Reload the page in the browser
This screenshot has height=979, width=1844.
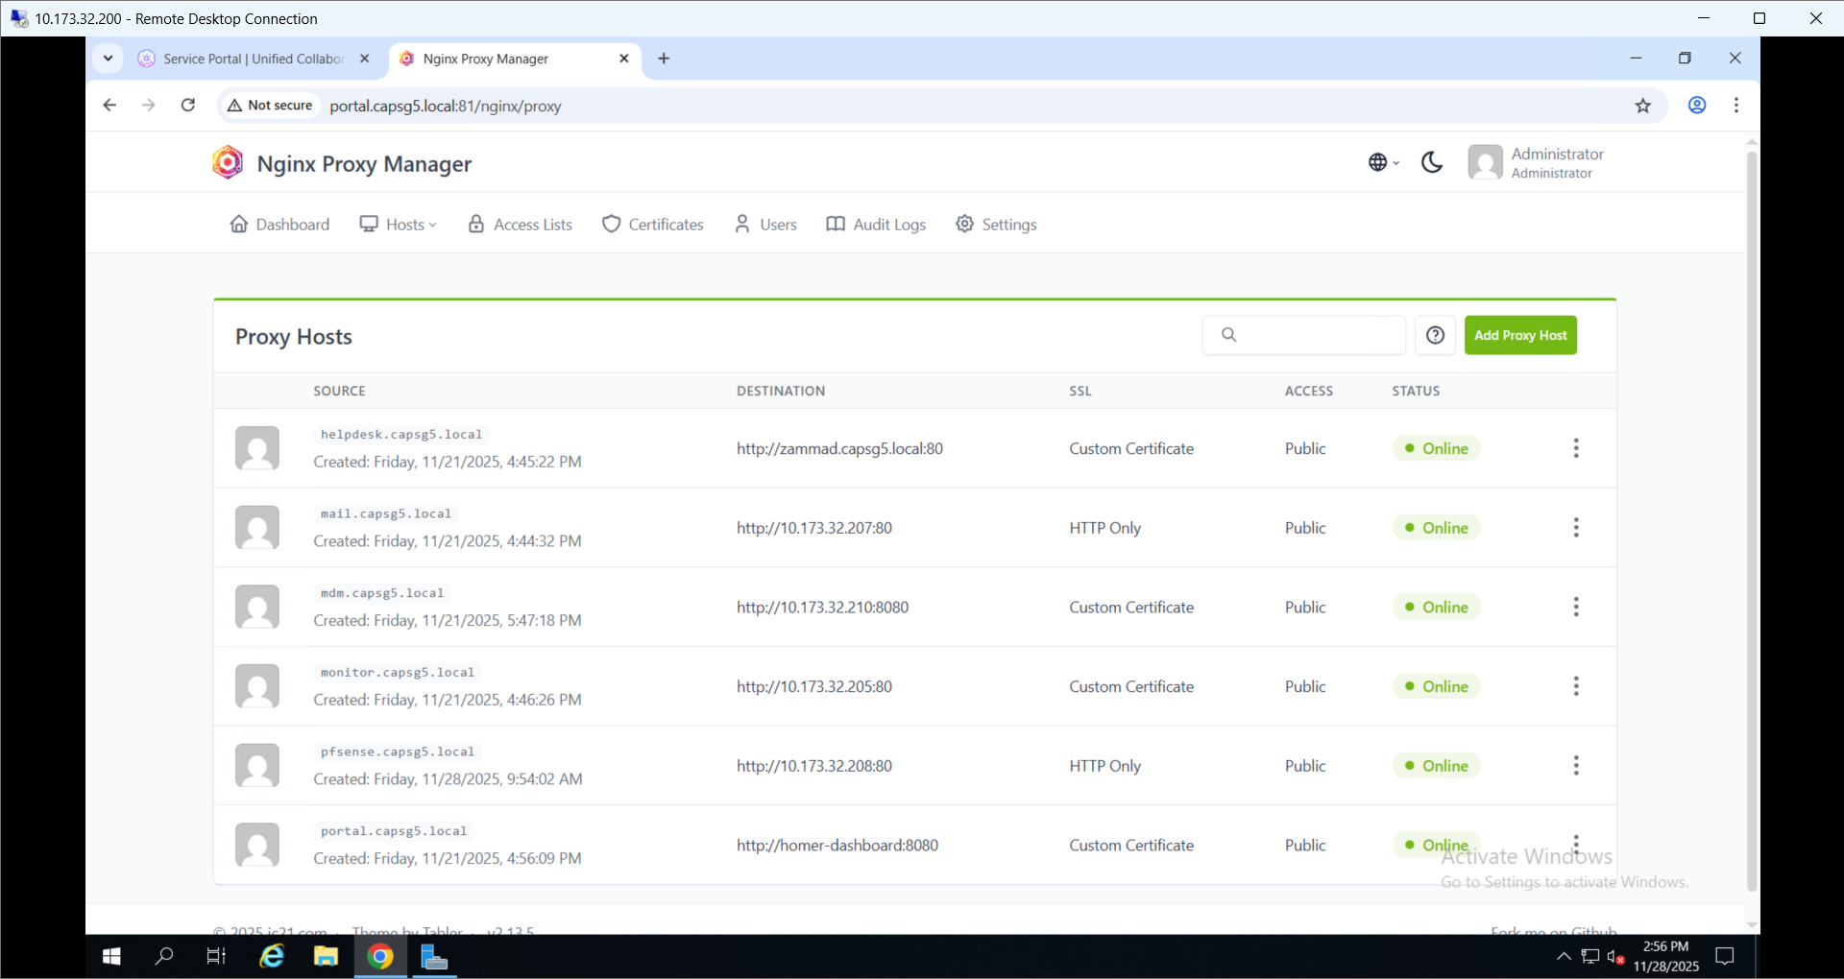tap(188, 106)
